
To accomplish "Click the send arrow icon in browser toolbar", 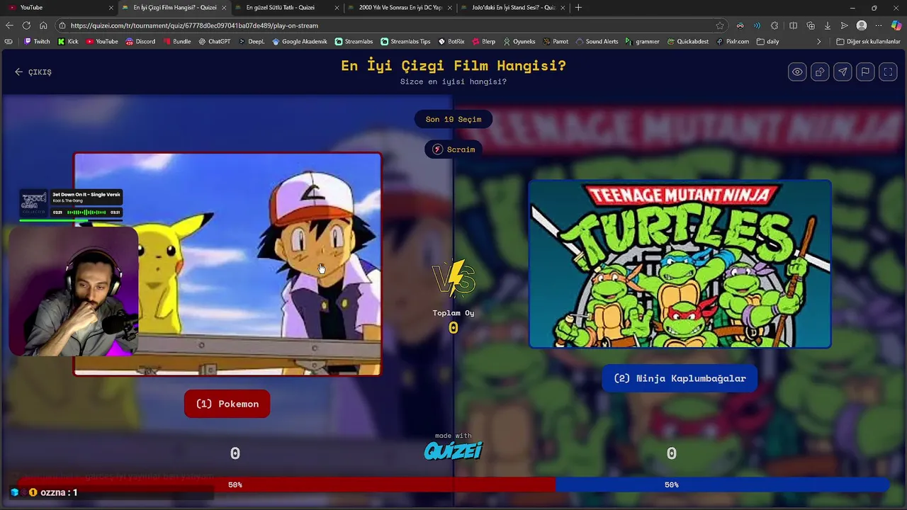I will 845,25.
